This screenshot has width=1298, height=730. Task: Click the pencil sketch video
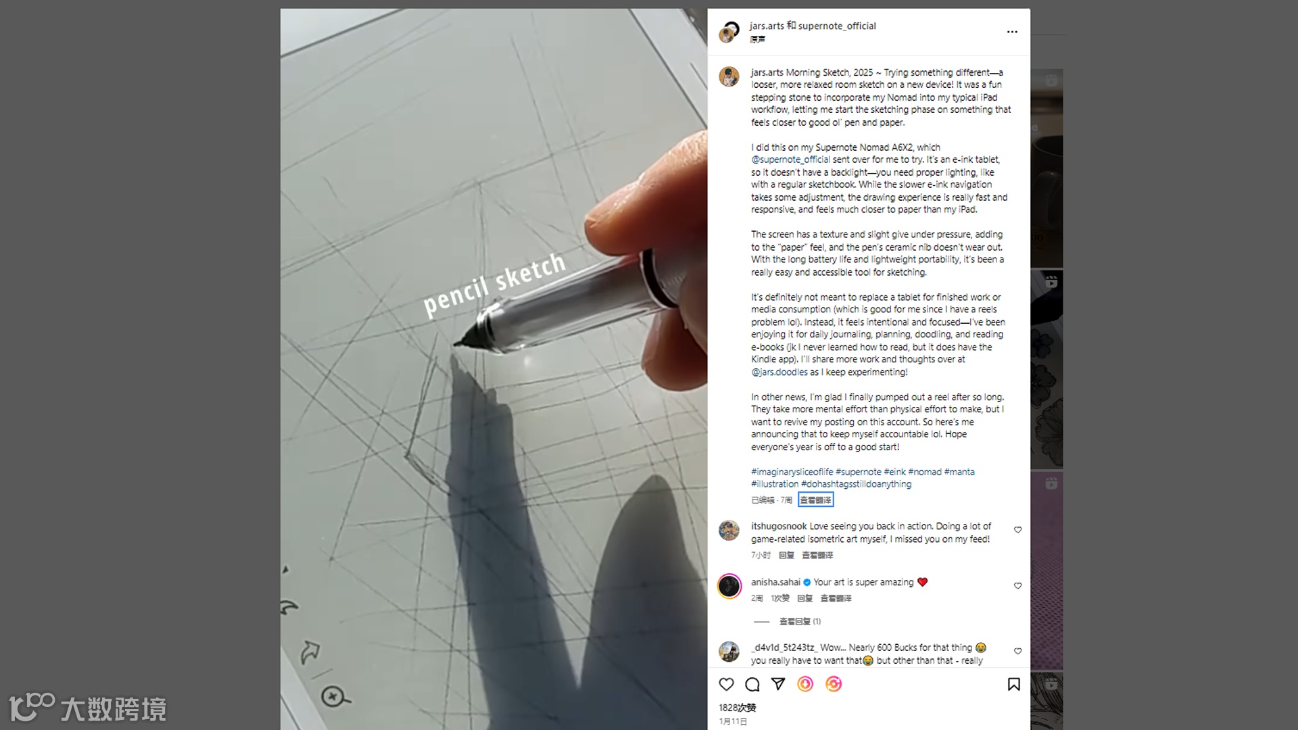point(494,368)
